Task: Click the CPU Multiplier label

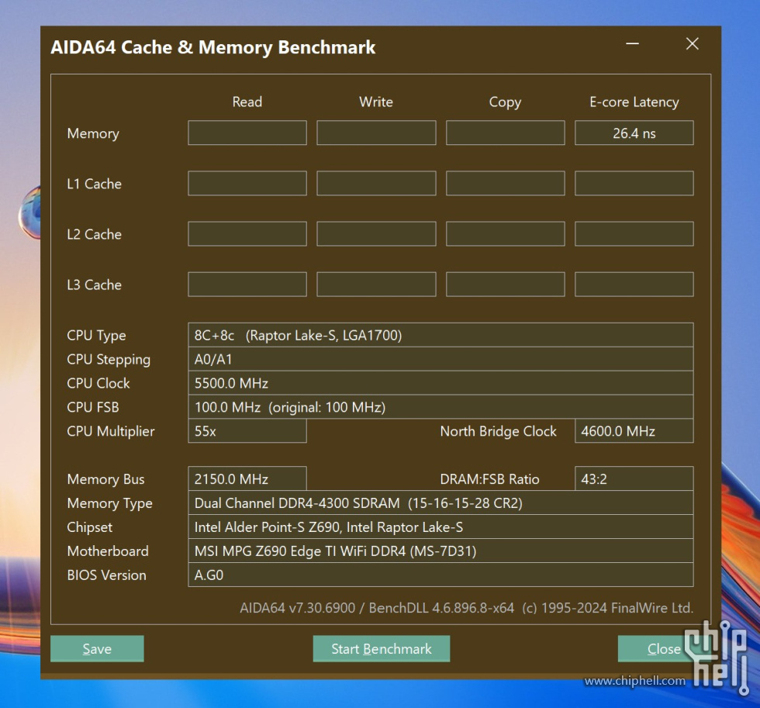Action: click(110, 431)
